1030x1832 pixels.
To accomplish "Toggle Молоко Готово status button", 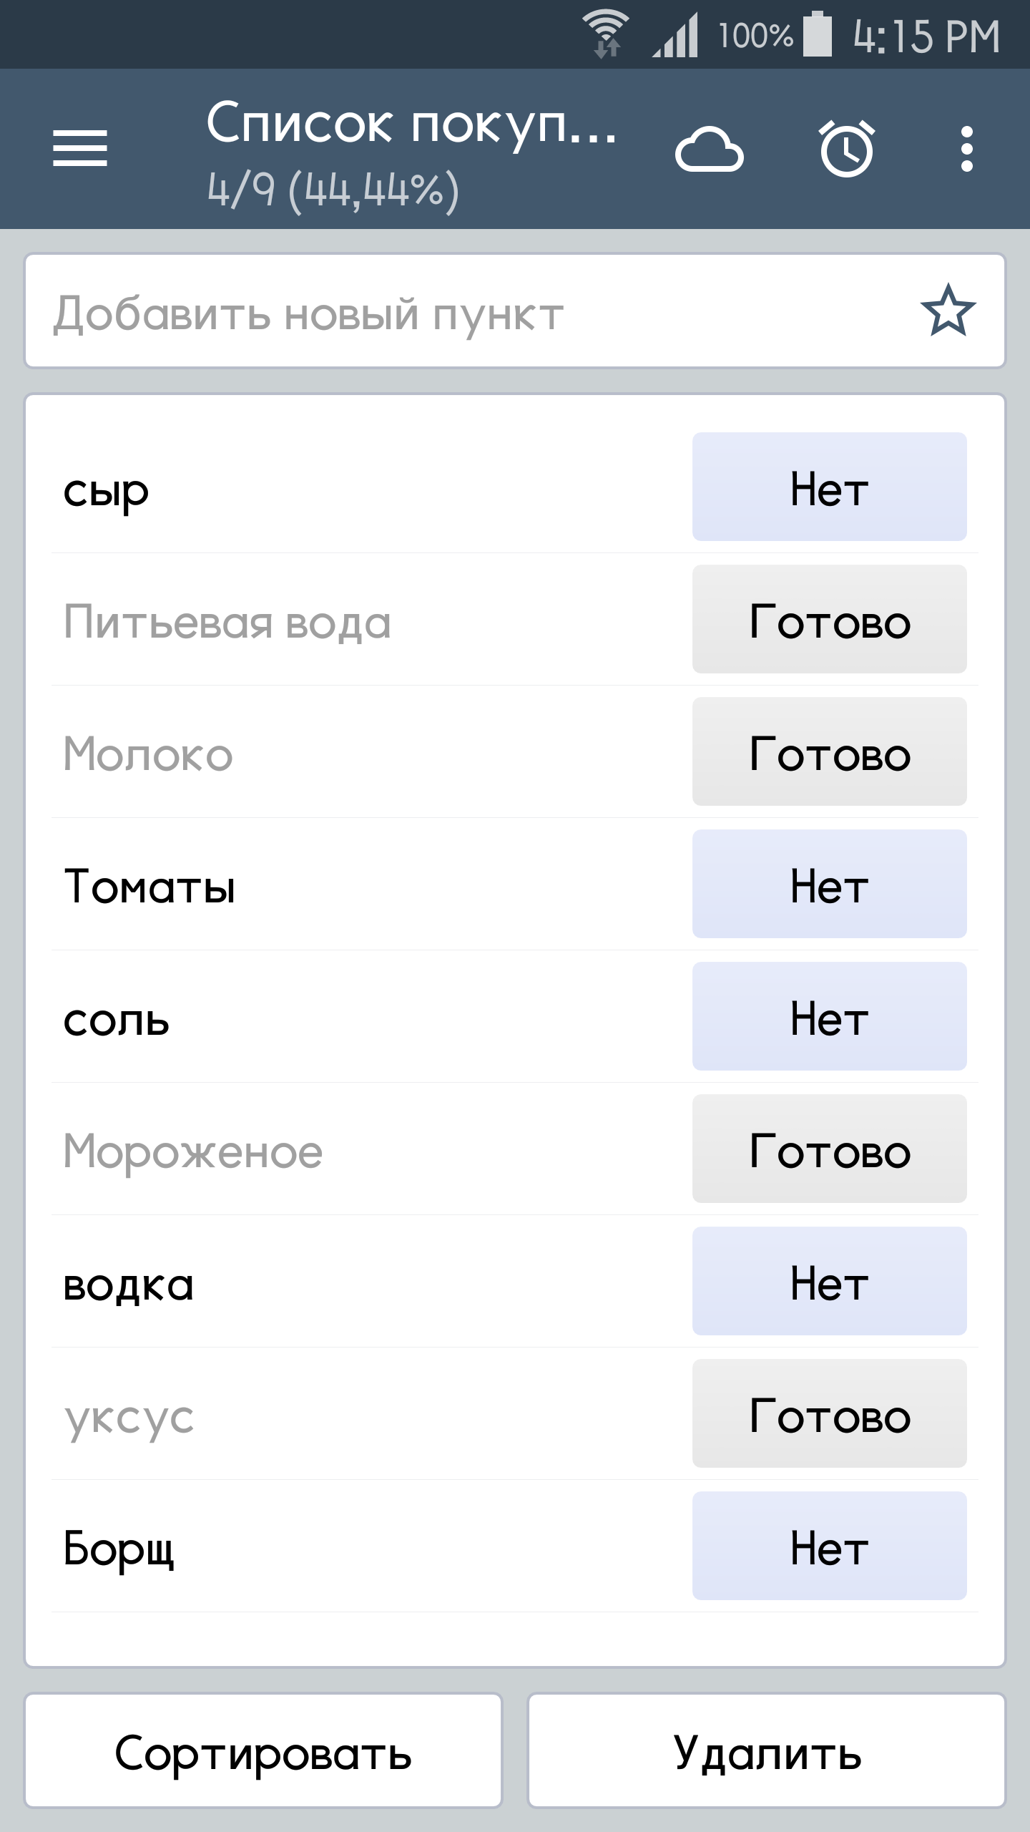I will (x=829, y=751).
